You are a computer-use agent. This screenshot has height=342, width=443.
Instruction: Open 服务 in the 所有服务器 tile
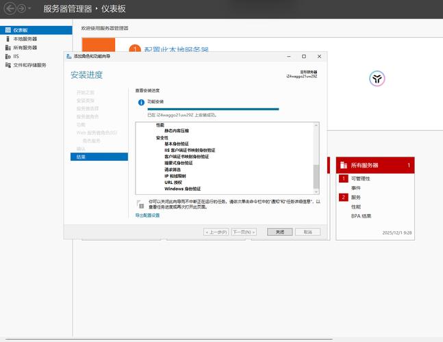pos(356,197)
